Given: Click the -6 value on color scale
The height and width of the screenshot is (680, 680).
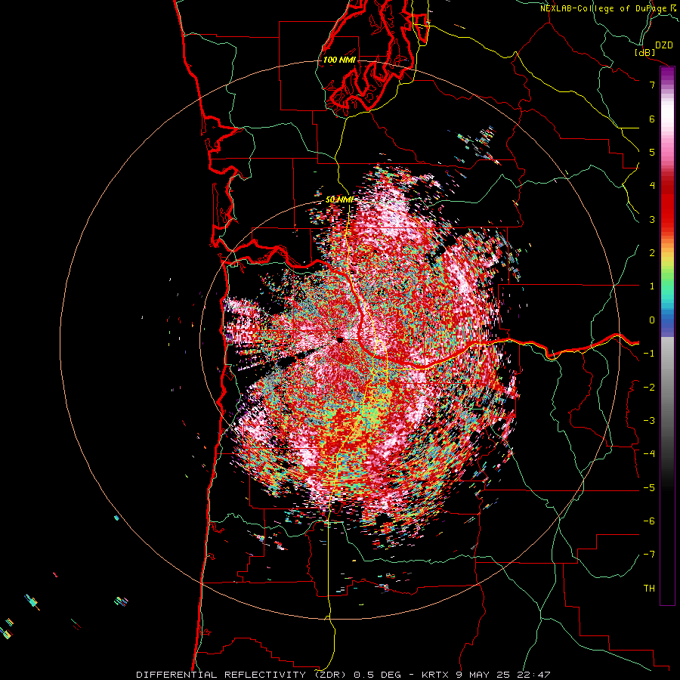Looking at the screenshot, I should coord(649,521).
